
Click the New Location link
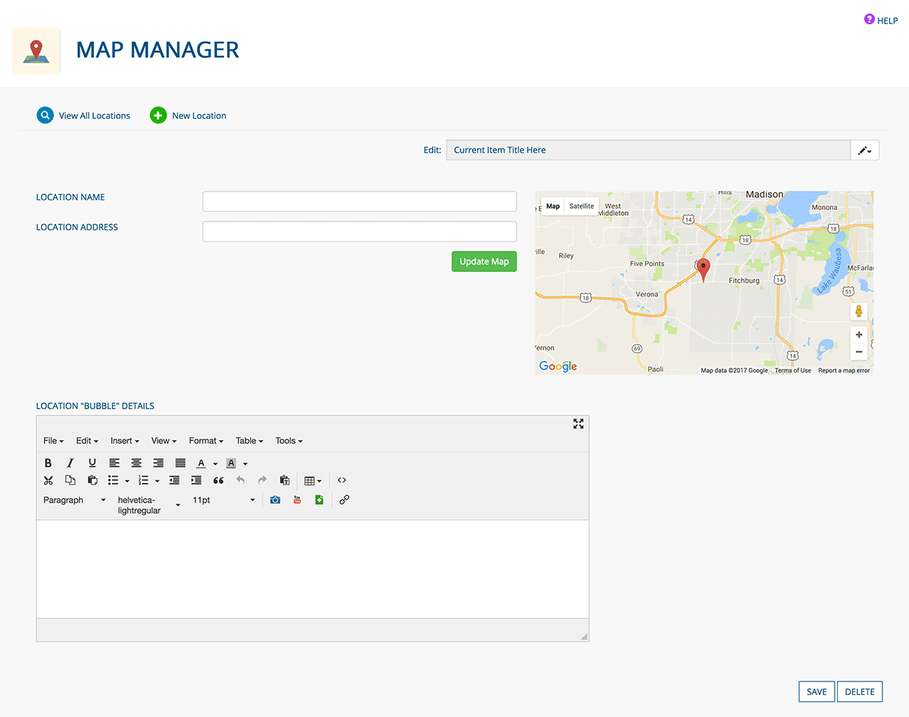[x=198, y=116]
